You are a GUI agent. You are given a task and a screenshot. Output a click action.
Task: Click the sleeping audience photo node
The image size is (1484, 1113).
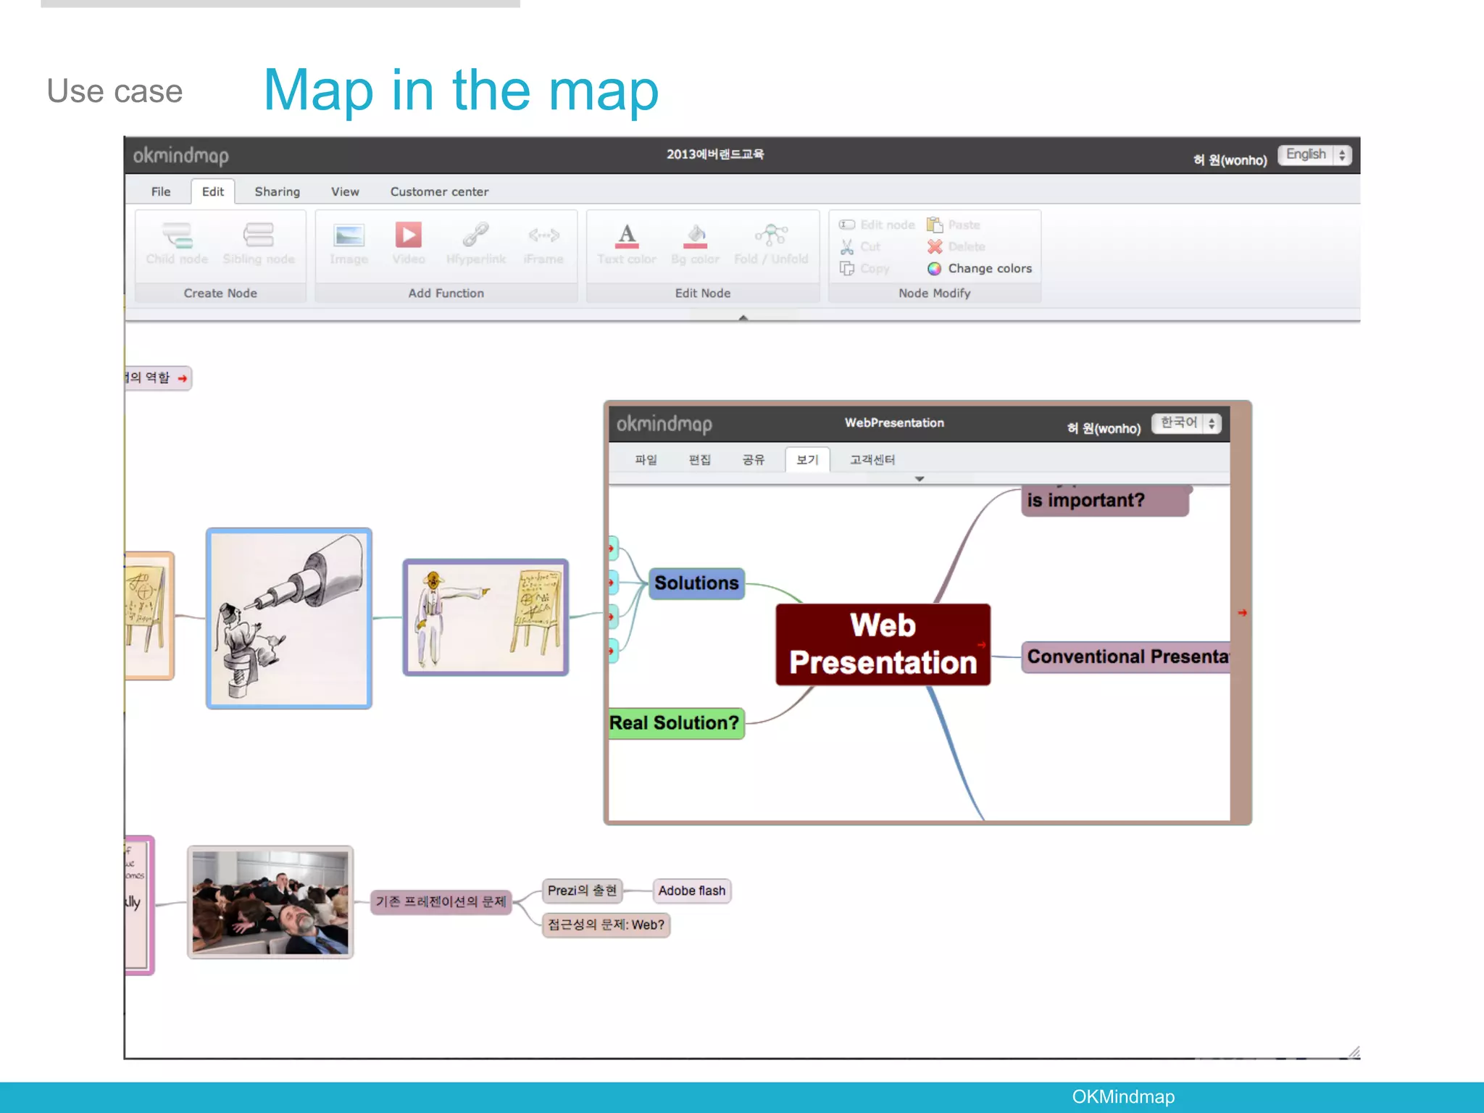pyautogui.click(x=270, y=902)
